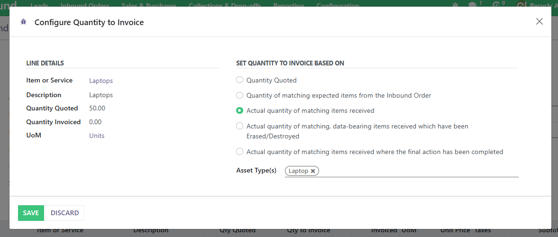Viewport: 558px width, 237px height.
Task: Open the Inbound Orders menu
Action: pyautogui.click(x=85, y=6)
